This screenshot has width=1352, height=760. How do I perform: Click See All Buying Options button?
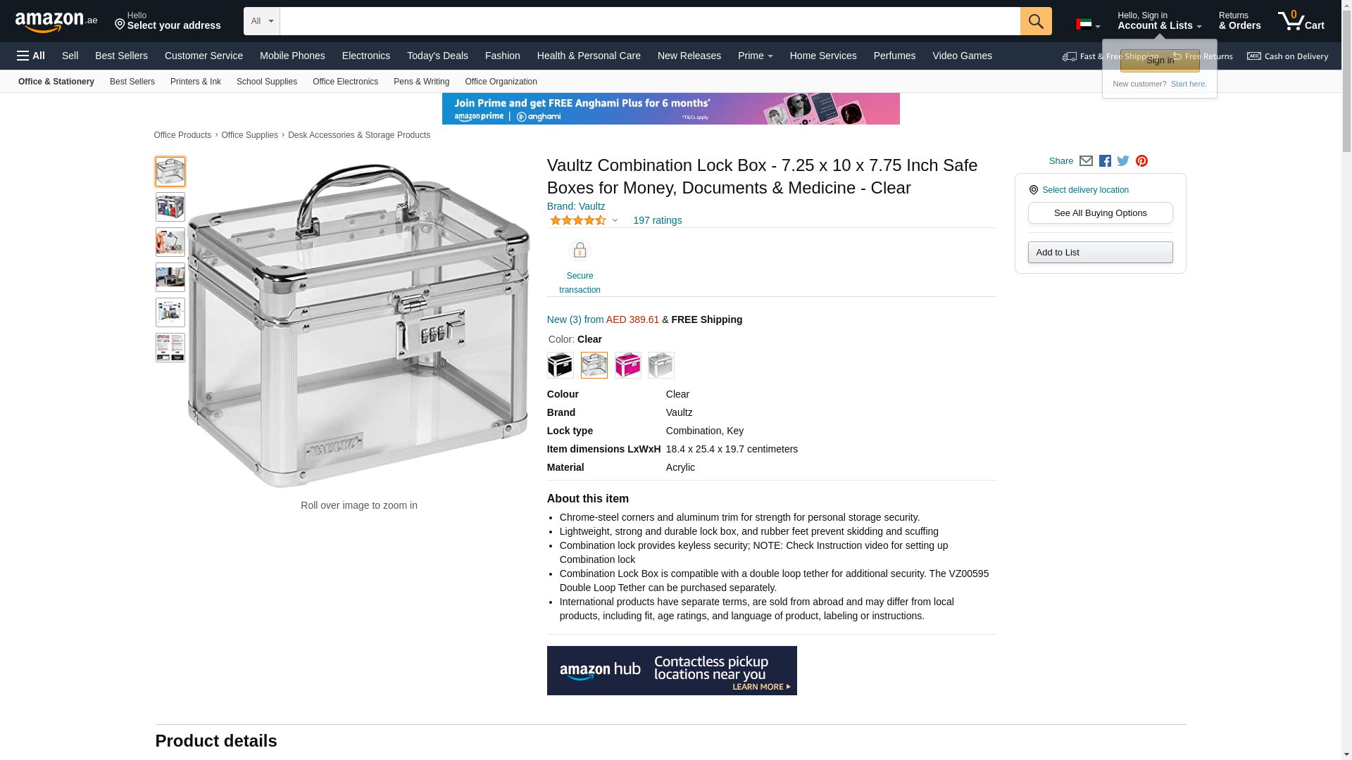pos(1100,213)
